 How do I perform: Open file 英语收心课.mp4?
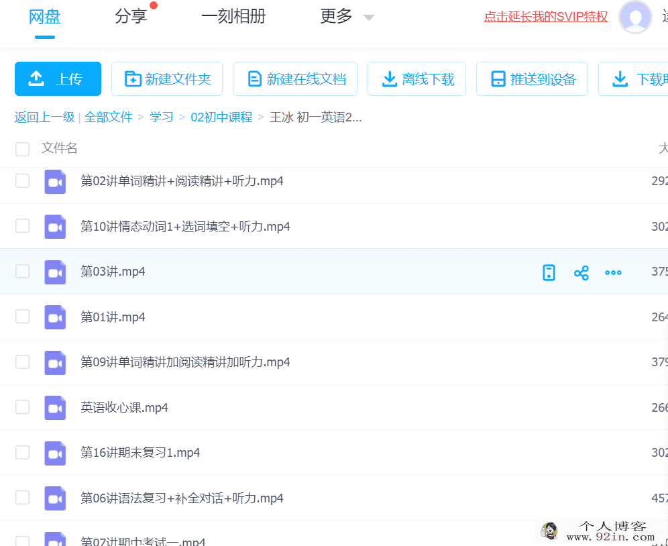(124, 408)
